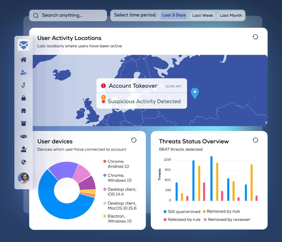Click the 6647 threats detected text
282x242 pixels.
[x=180, y=149]
